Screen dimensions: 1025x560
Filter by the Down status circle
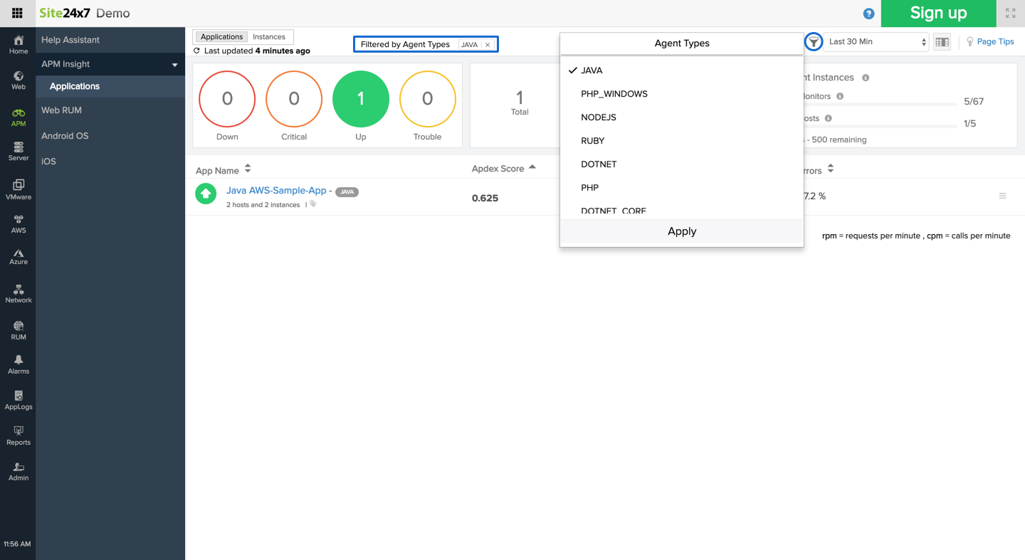(x=227, y=99)
